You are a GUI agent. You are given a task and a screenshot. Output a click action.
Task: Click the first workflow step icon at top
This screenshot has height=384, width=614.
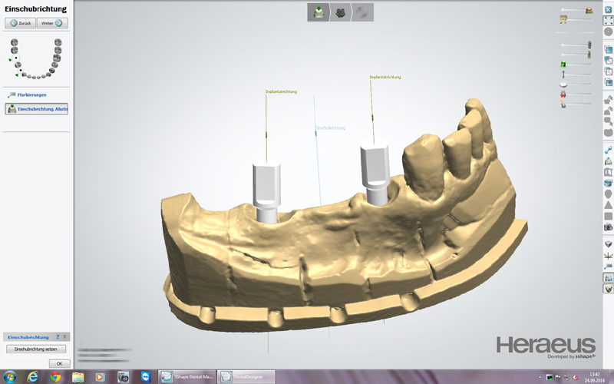(316, 12)
